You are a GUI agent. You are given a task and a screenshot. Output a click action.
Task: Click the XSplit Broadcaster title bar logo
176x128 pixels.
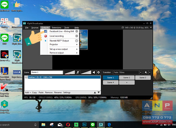(x=24, y=23)
